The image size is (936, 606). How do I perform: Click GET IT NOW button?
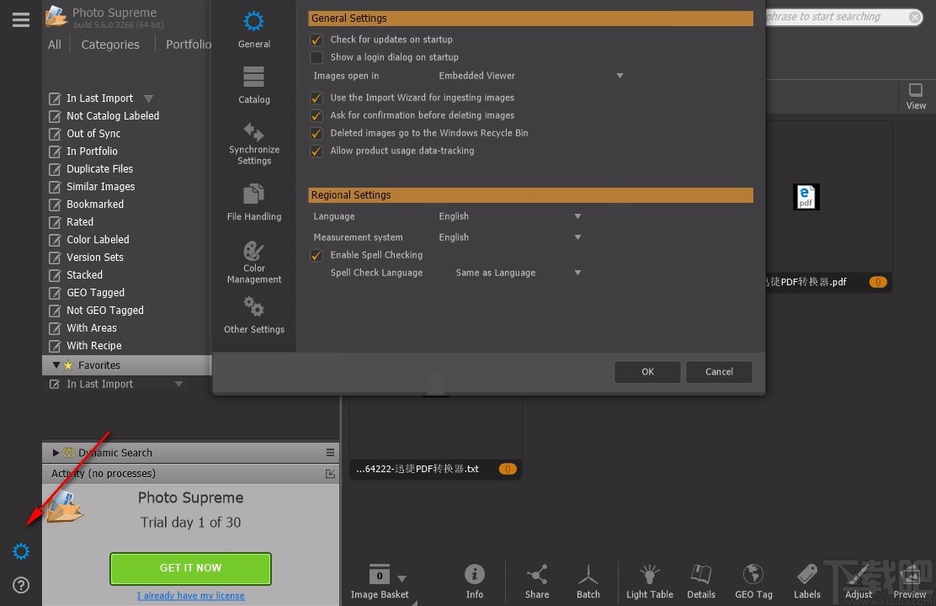click(190, 568)
